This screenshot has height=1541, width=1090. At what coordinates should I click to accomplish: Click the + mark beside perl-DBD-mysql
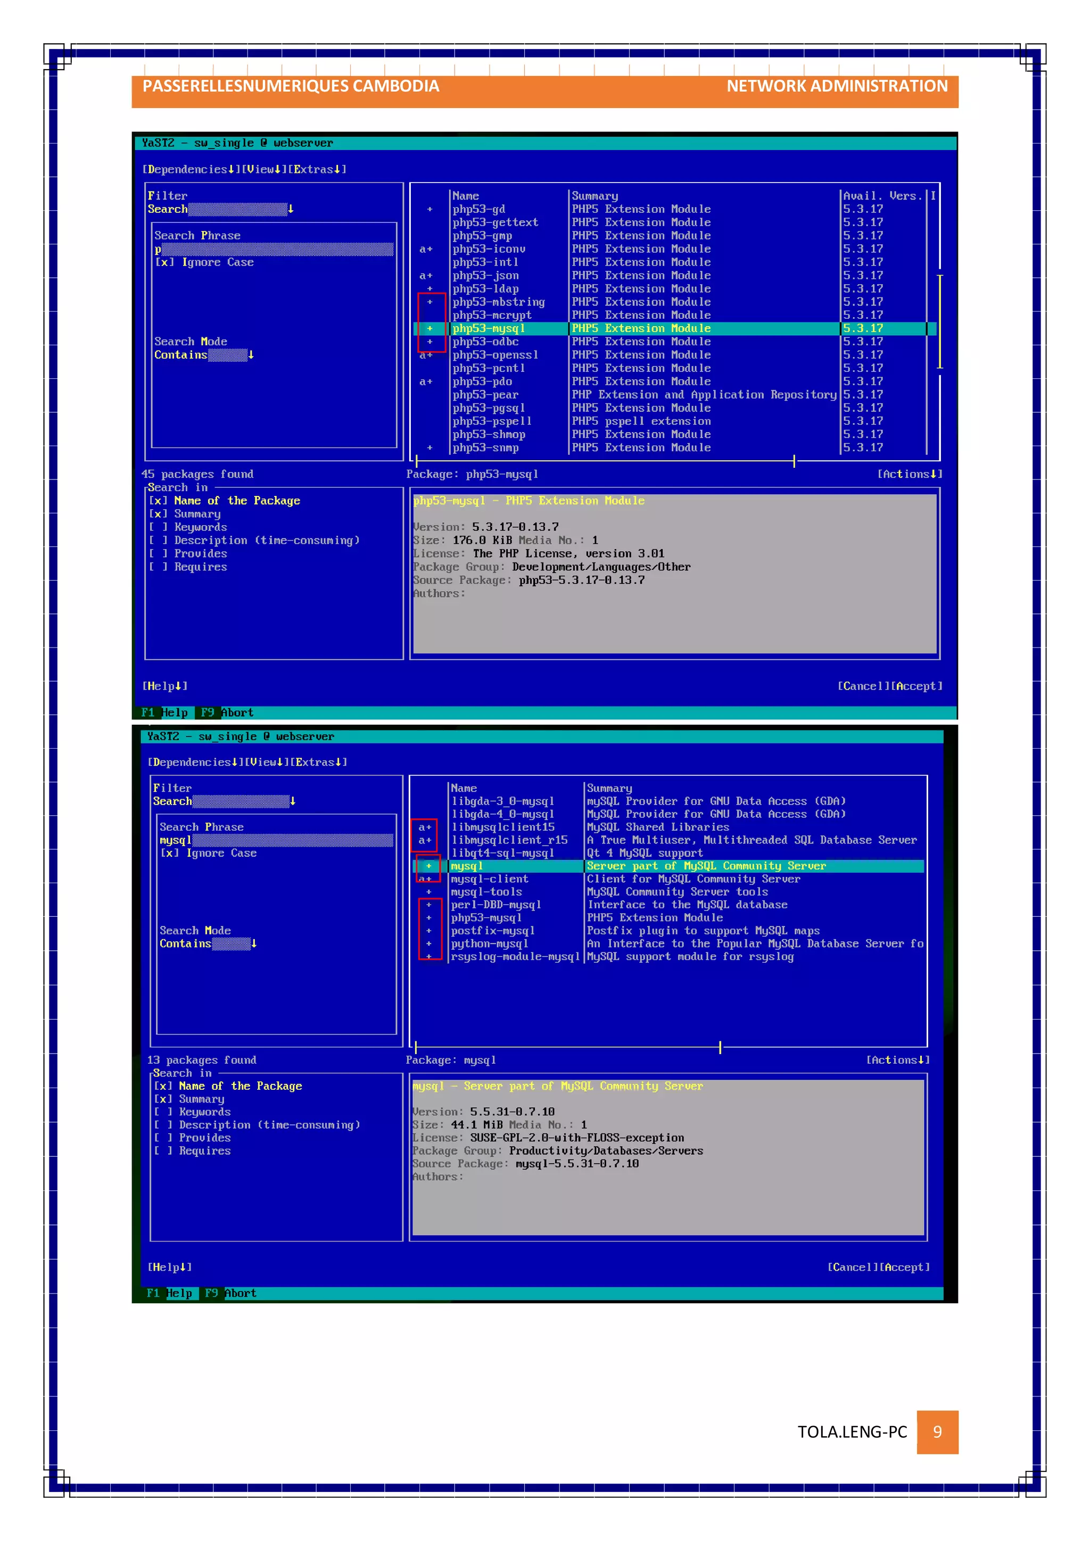(x=429, y=905)
